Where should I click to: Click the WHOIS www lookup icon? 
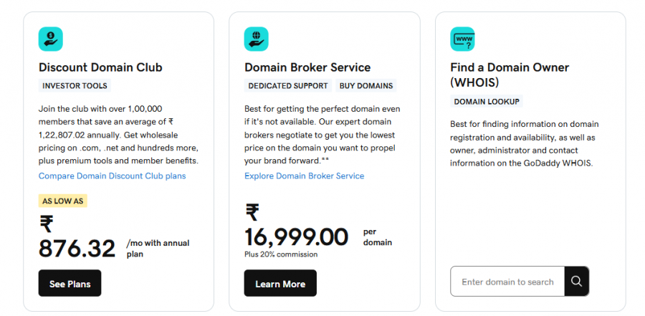click(x=462, y=39)
